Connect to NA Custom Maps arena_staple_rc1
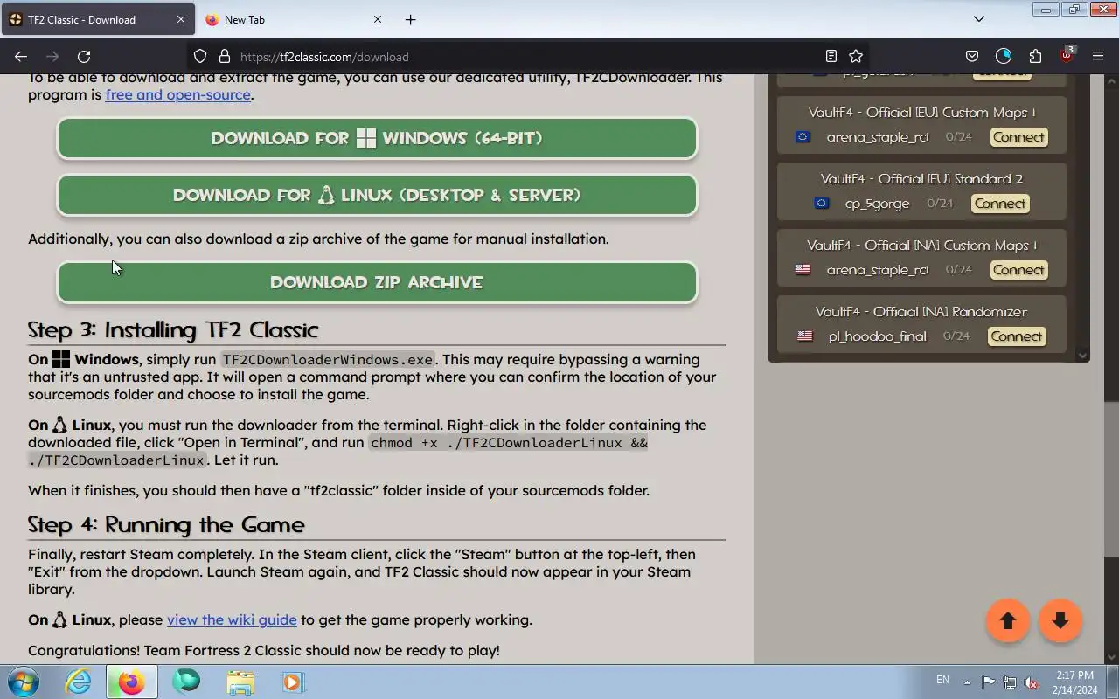The image size is (1119, 699). point(1018,270)
